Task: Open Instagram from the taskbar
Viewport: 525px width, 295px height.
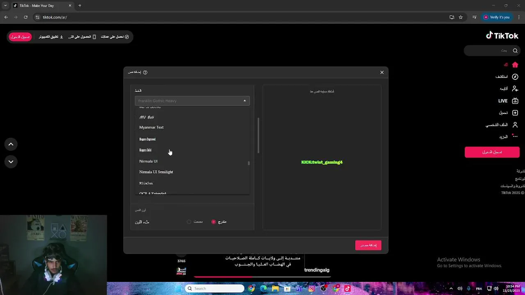Action: [311, 288]
